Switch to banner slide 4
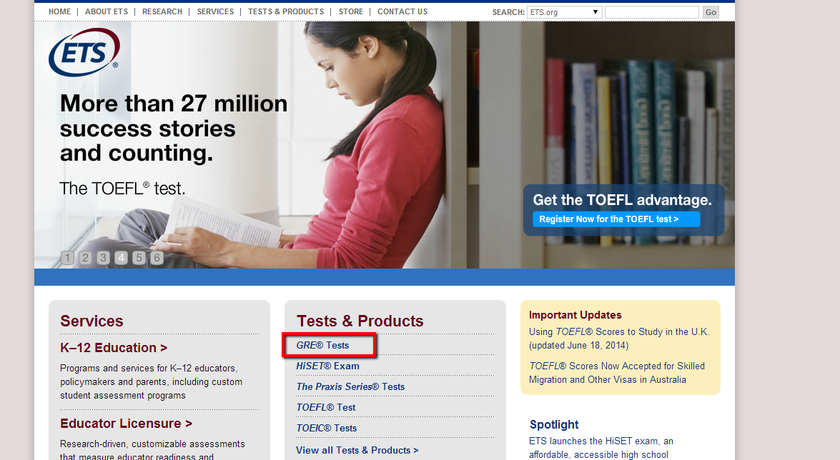Image resolution: width=840 pixels, height=460 pixels. click(121, 258)
